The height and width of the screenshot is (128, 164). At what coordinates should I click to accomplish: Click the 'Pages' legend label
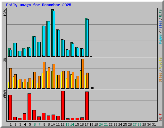pos(160,39)
